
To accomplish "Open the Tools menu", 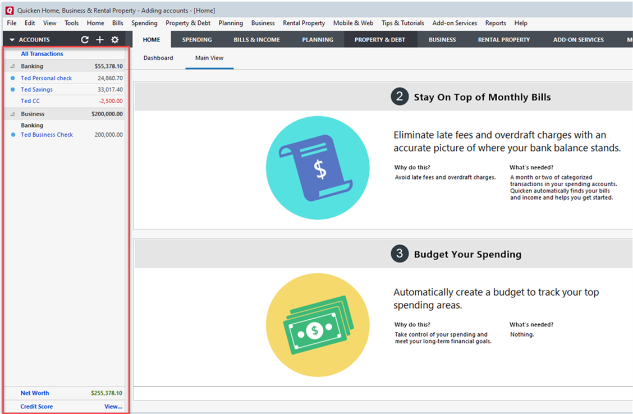I will click(71, 23).
